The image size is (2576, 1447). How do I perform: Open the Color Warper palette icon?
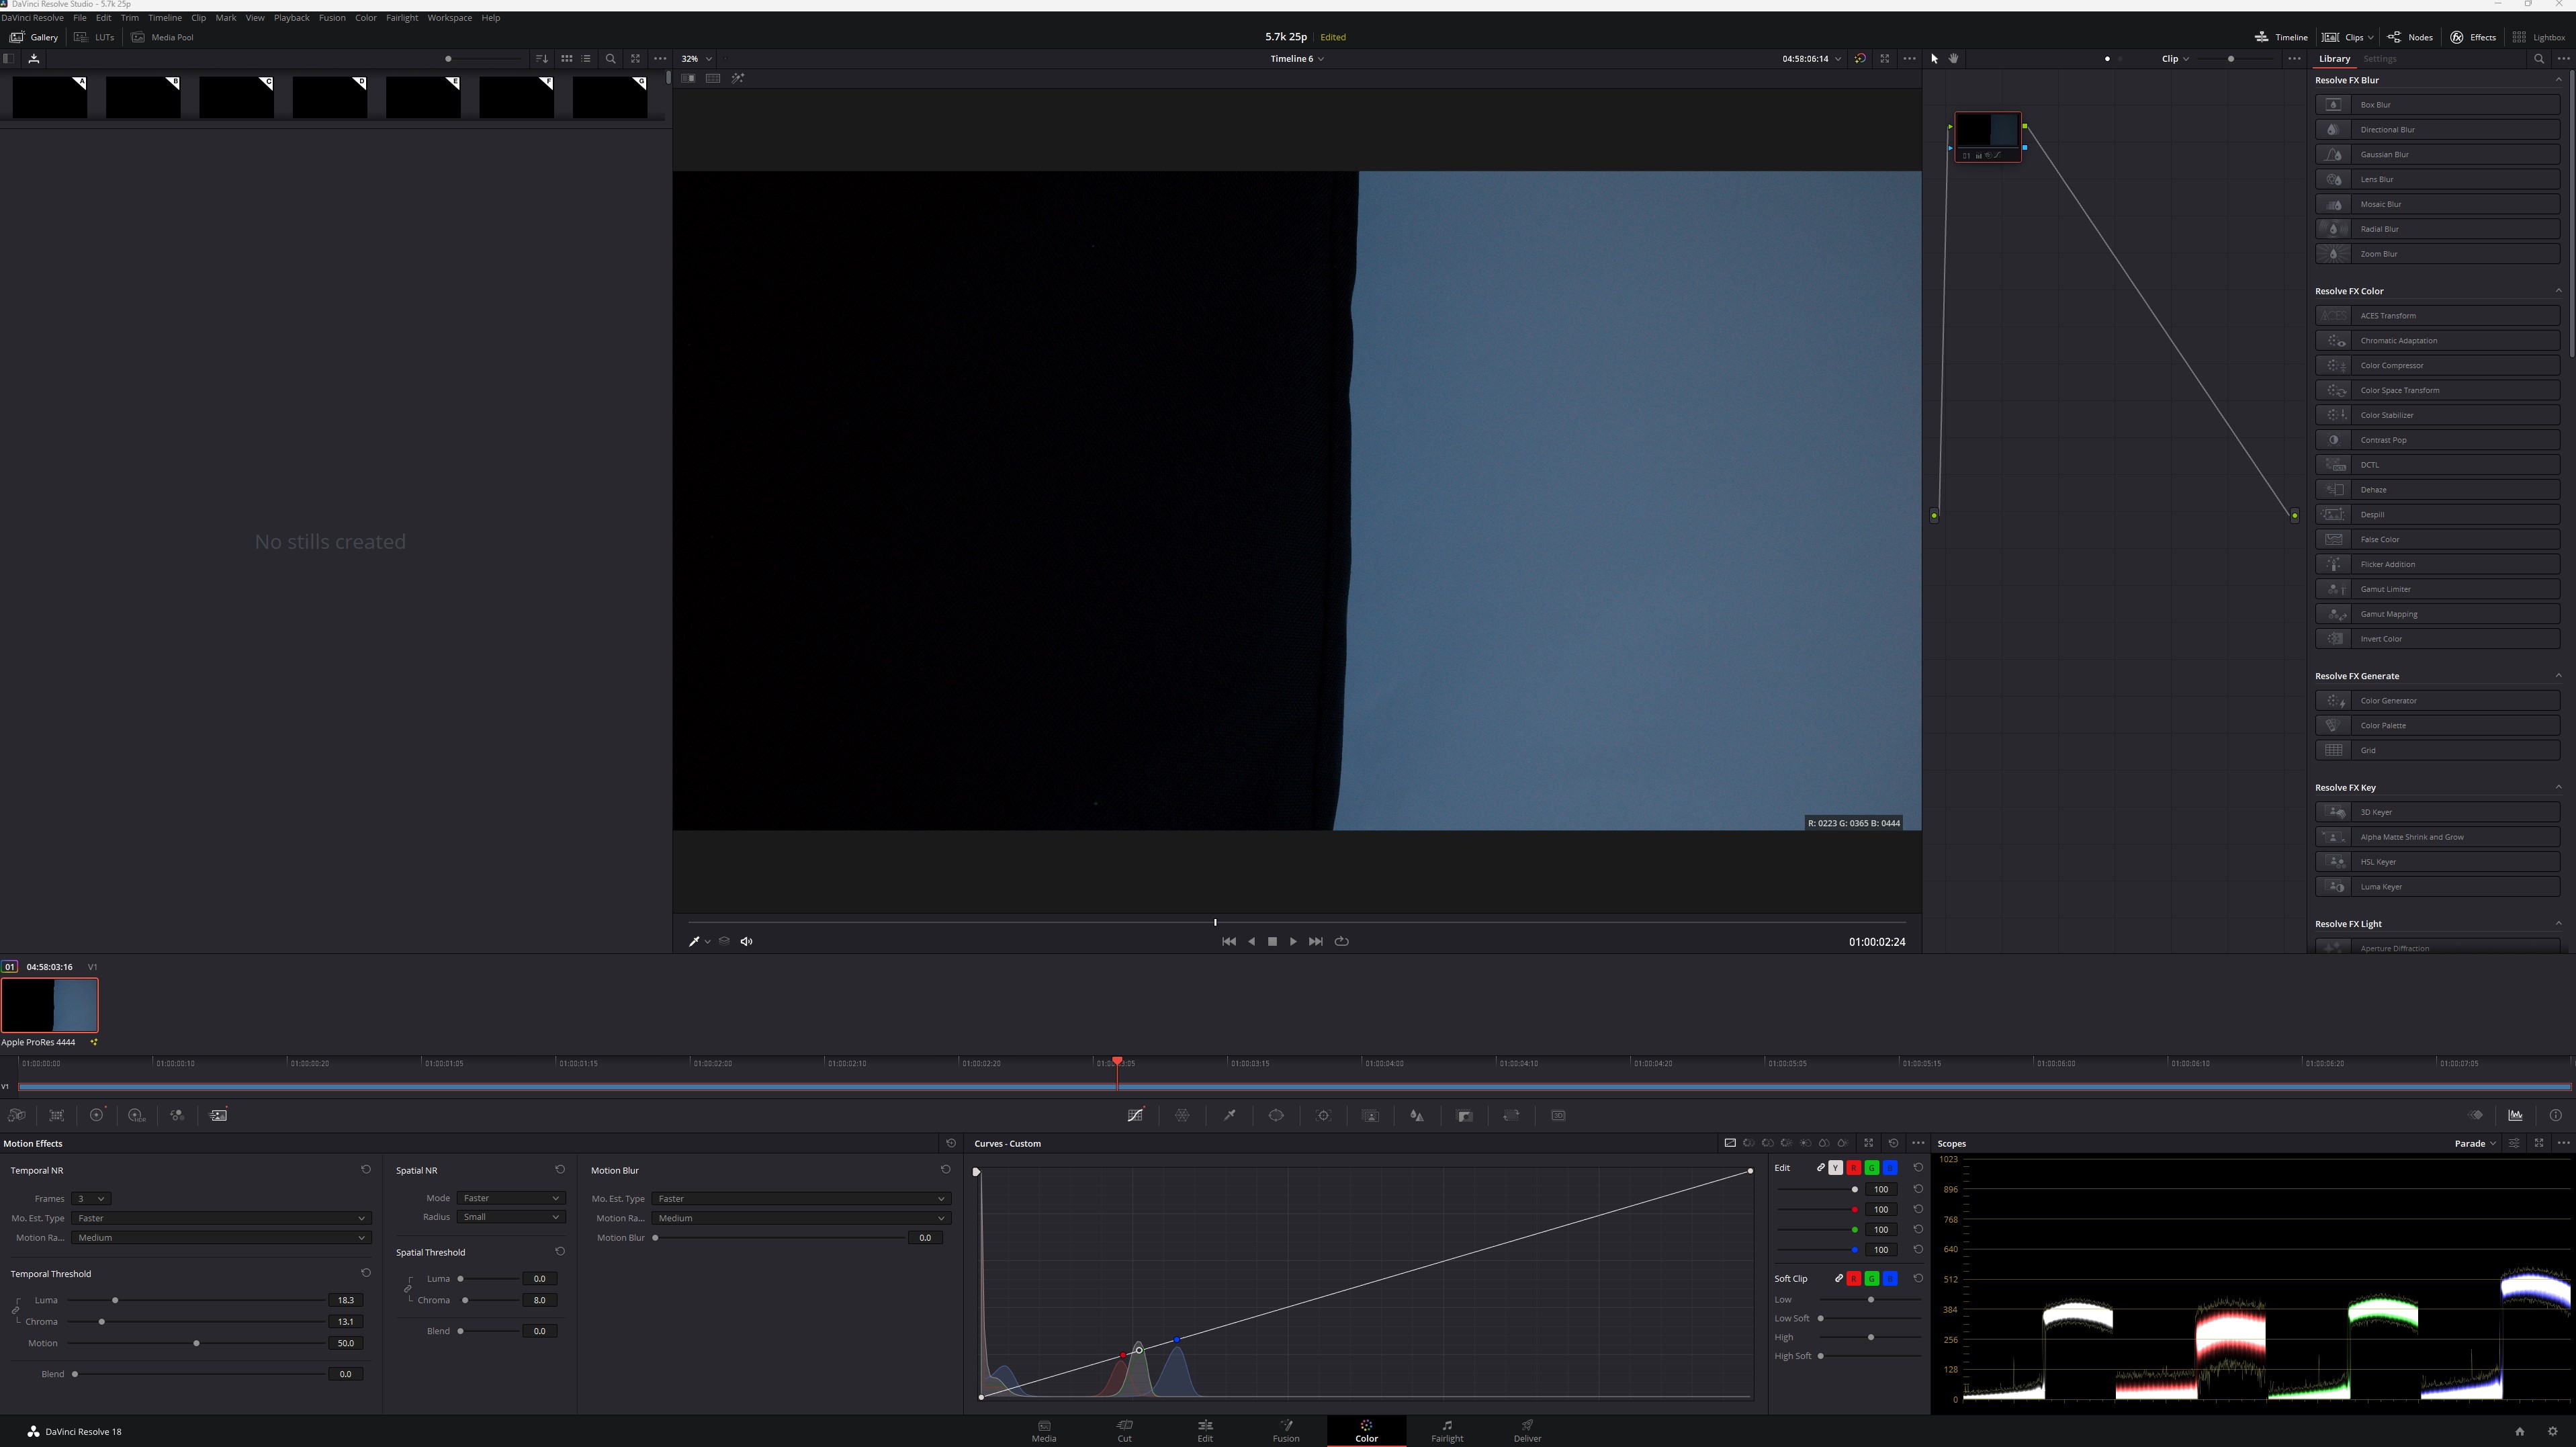click(1182, 1115)
